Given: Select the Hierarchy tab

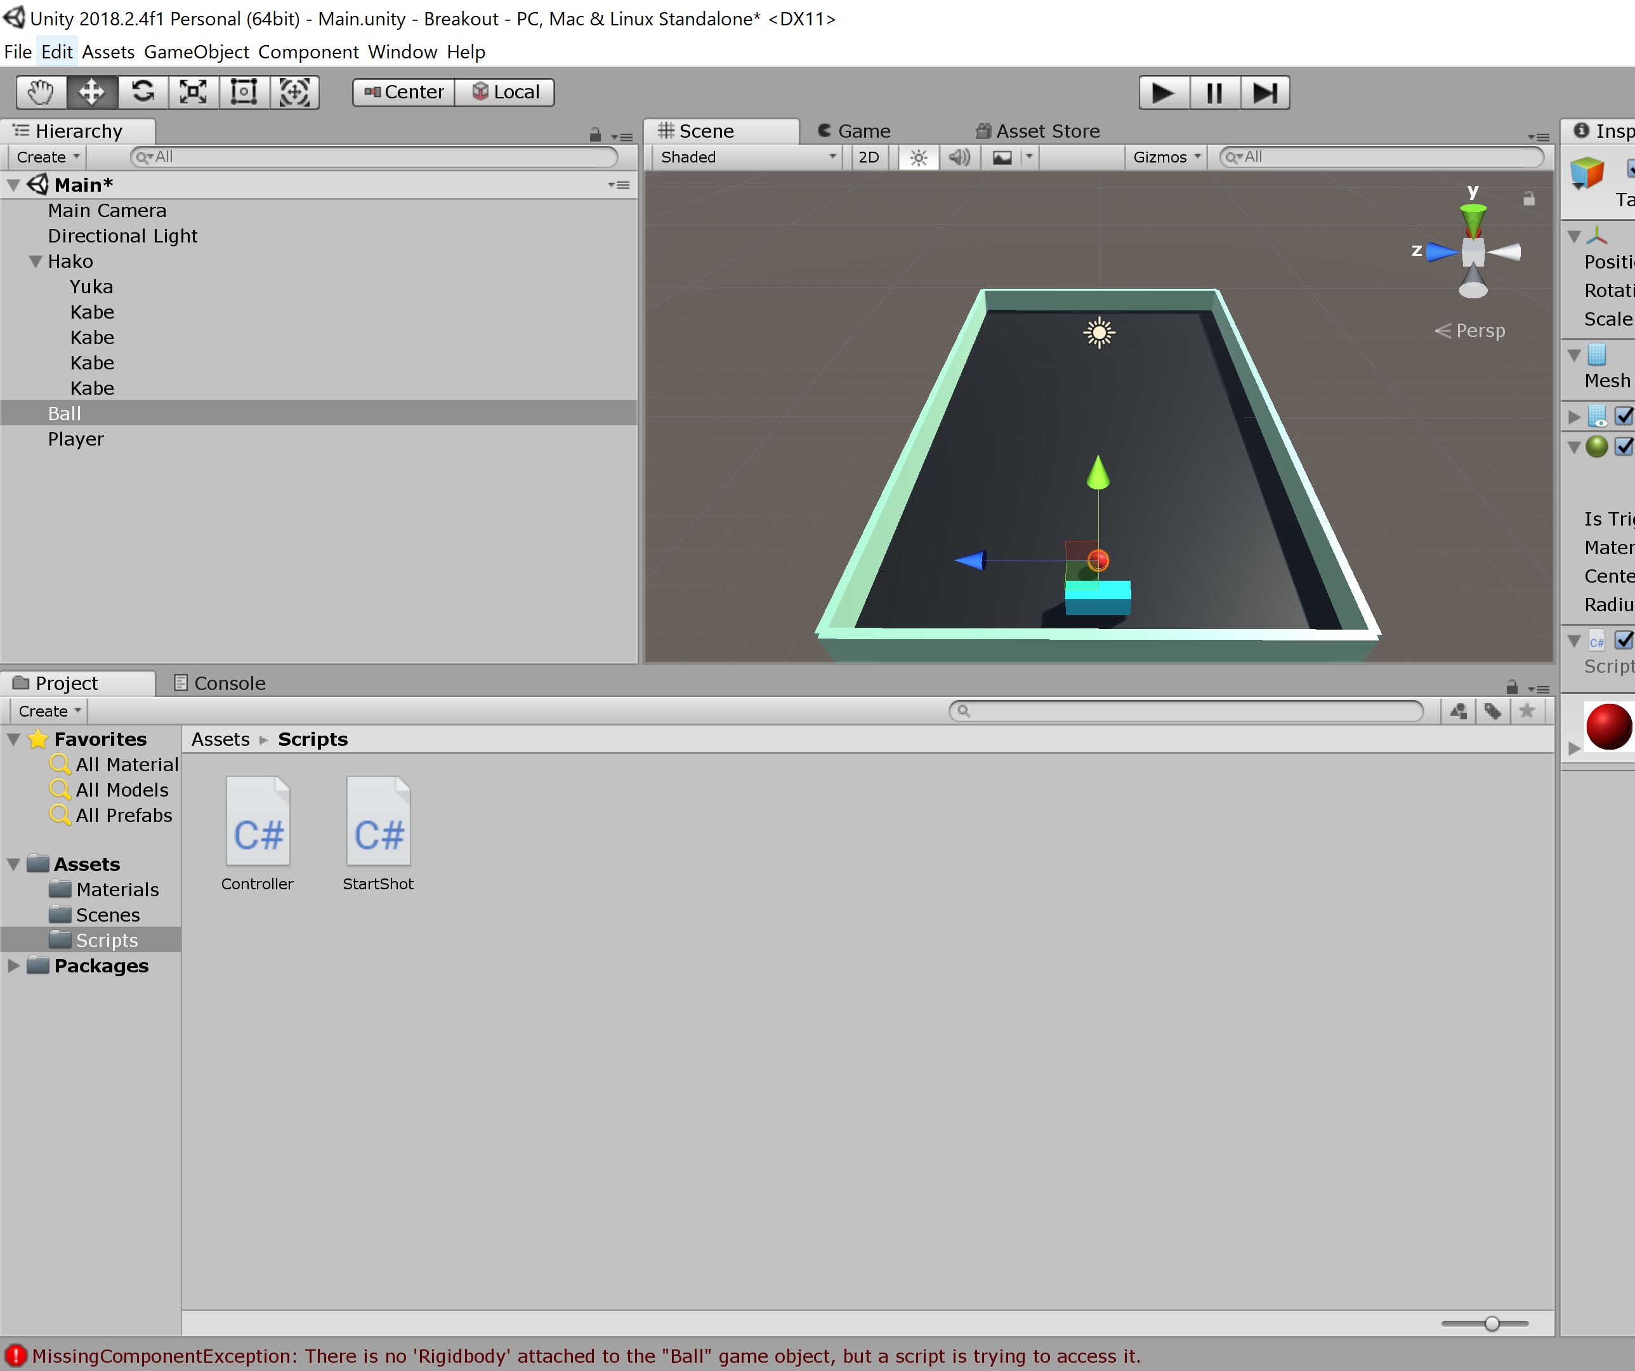Looking at the screenshot, I should pos(78,131).
